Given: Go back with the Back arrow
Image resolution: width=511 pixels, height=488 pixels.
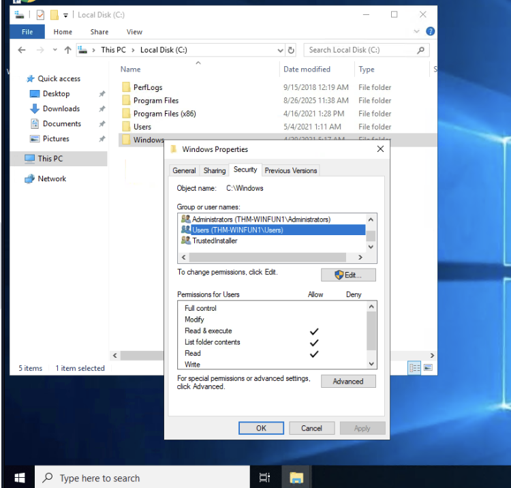Looking at the screenshot, I should click(x=22, y=50).
